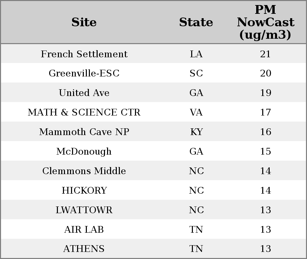This screenshot has width=307, height=259.
Task: Select the AIR LAB site cell
Action: point(84,229)
